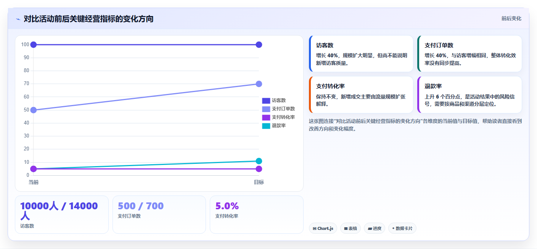The width and height of the screenshot is (537, 249).
Task: Click the 表格 tag chip
Action: point(350,228)
